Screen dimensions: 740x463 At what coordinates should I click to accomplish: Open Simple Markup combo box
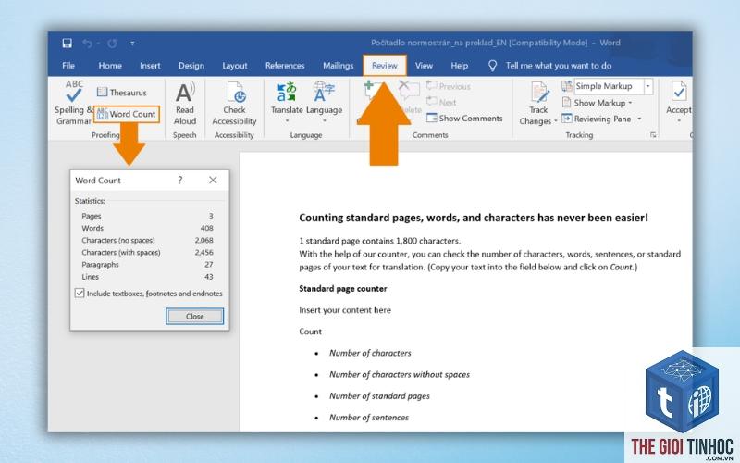[x=613, y=86]
